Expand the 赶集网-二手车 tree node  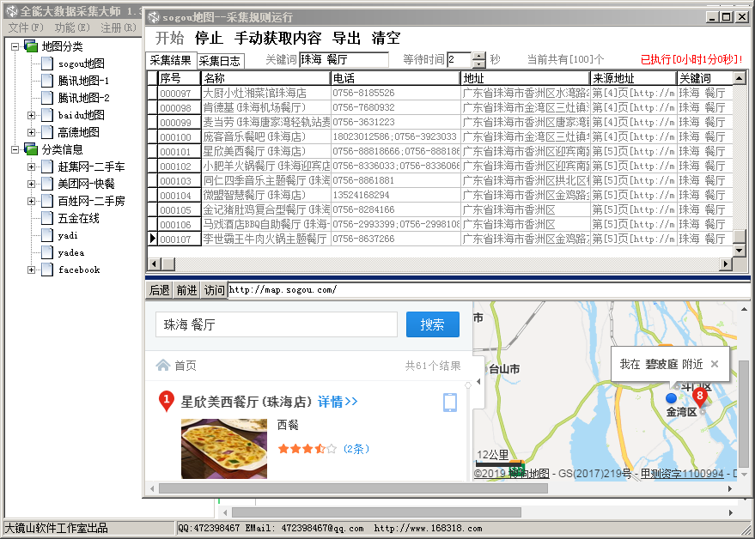click(x=31, y=167)
